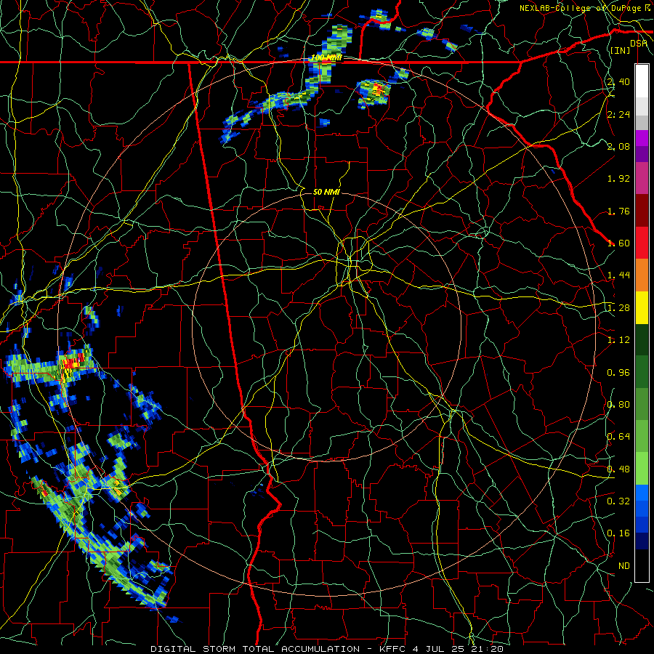Screen dimensions: 654x654
Task: Click the white legend swatch beside 2.40
Action: tap(642, 81)
